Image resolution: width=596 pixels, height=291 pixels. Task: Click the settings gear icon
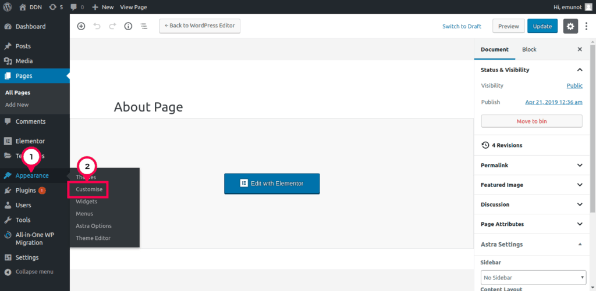point(570,26)
